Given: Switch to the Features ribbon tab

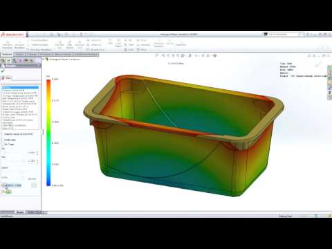Looking at the screenshot, I should (7, 55).
